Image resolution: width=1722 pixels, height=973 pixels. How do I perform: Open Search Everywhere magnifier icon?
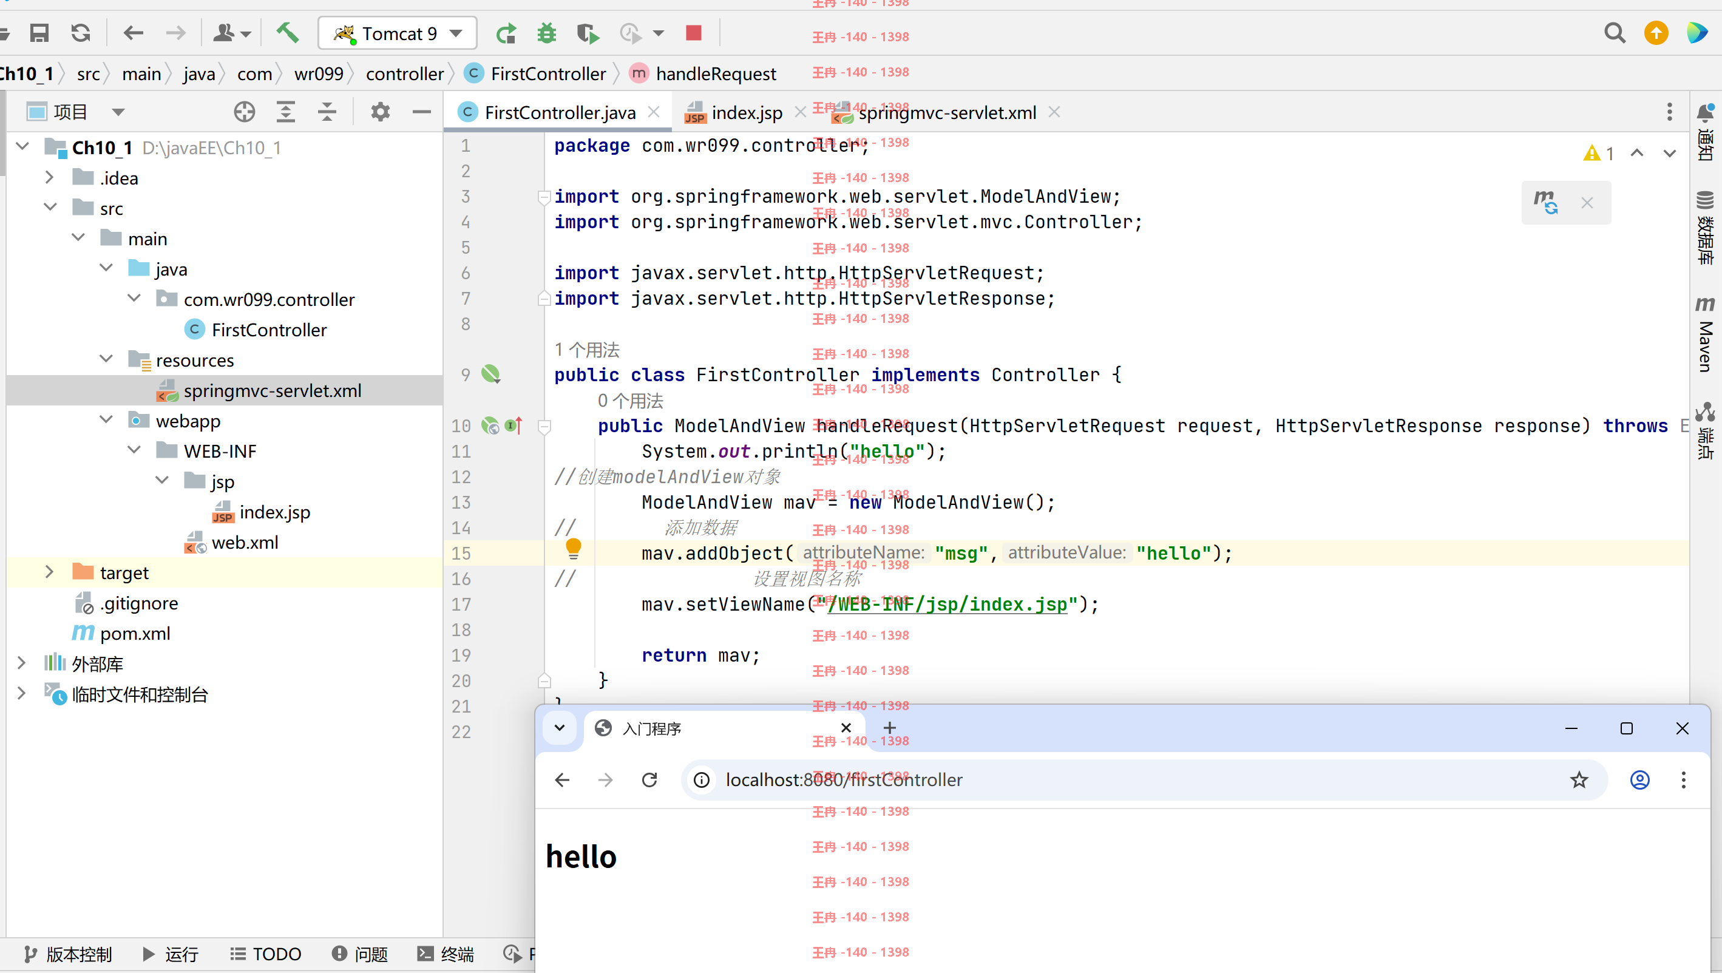1615,33
